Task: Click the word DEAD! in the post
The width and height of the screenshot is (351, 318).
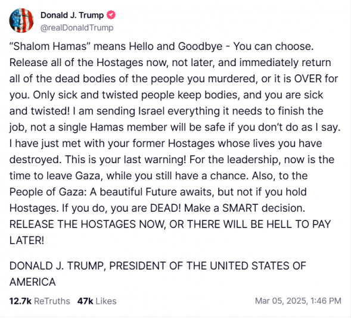Action: tap(165, 208)
